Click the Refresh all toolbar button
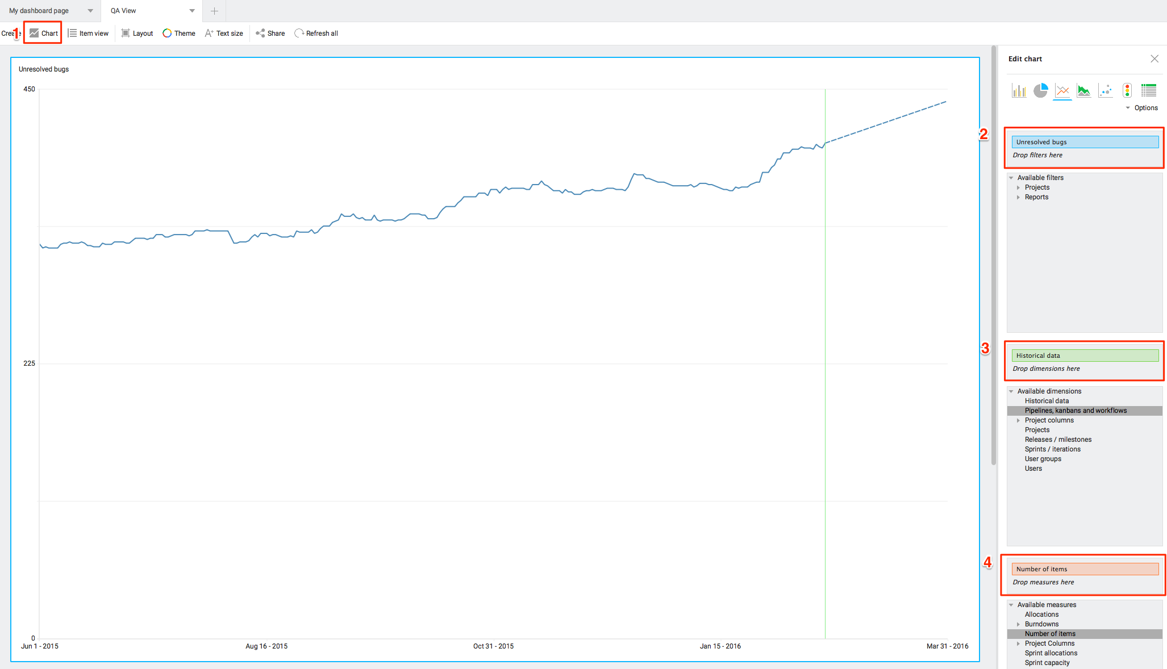The height and width of the screenshot is (669, 1167). [316, 34]
